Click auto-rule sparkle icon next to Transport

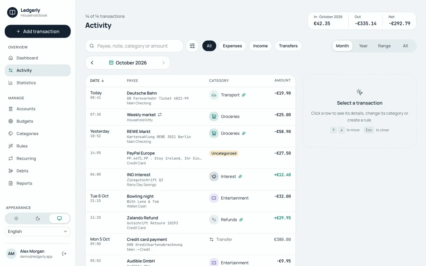(244, 95)
